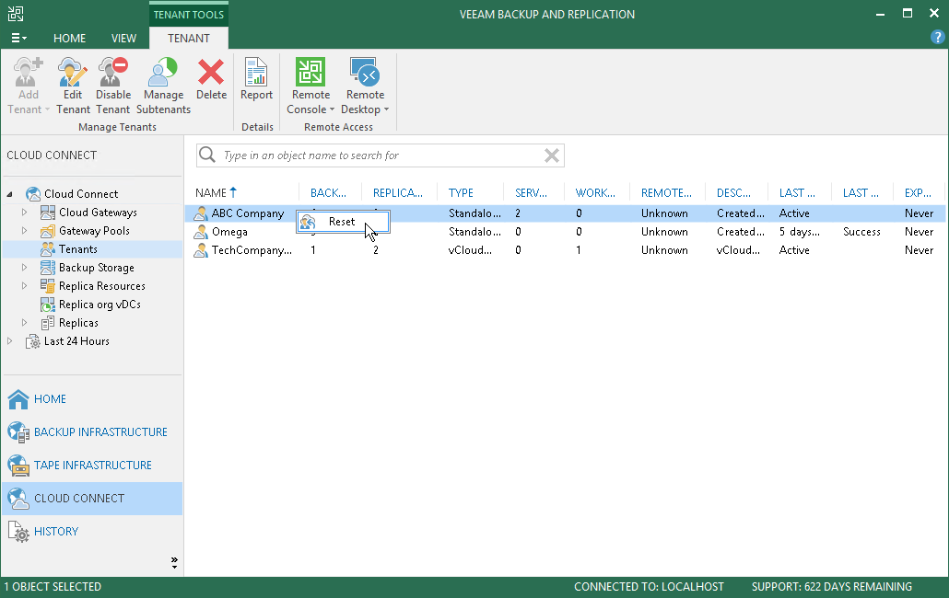
Task: Select the TechCompany tenant name
Action: (x=252, y=250)
